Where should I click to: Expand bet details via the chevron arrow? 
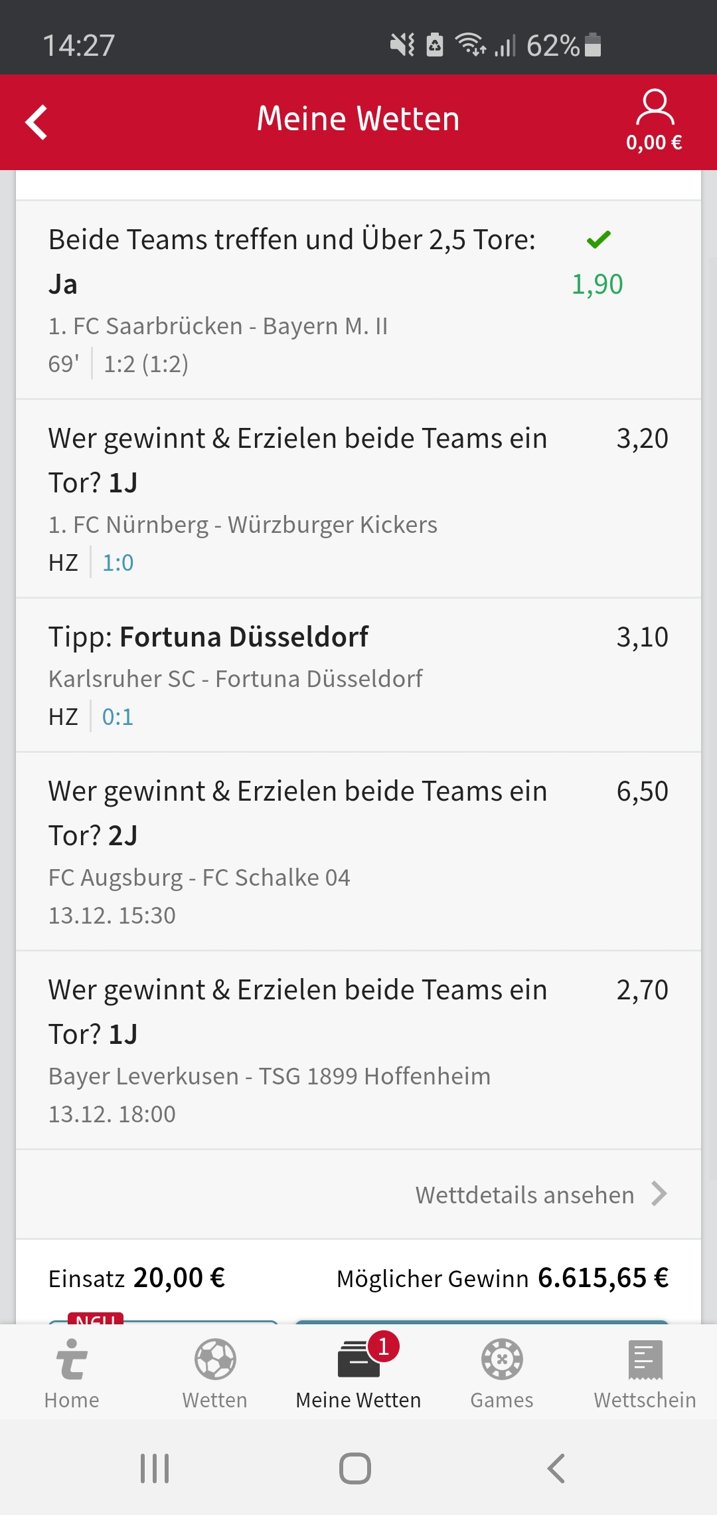point(659,1194)
